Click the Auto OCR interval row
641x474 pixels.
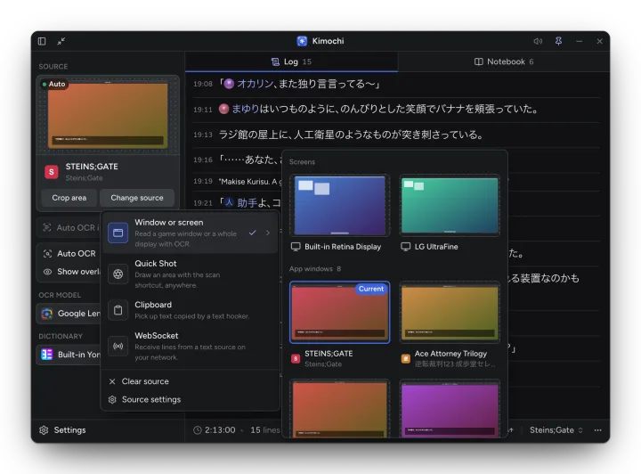[69, 228]
